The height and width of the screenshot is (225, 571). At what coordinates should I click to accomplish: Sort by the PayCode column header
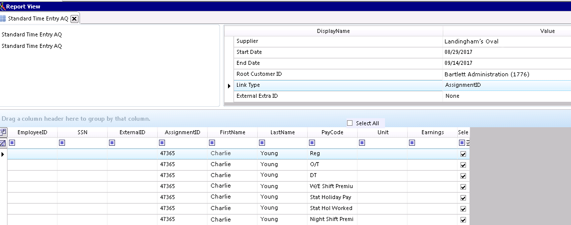pyautogui.click(x=332, y=132)
